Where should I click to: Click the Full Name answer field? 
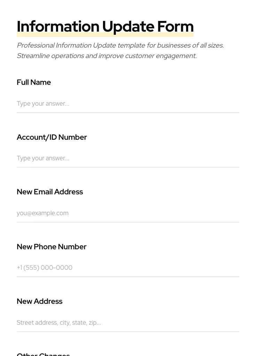point(128,104)
